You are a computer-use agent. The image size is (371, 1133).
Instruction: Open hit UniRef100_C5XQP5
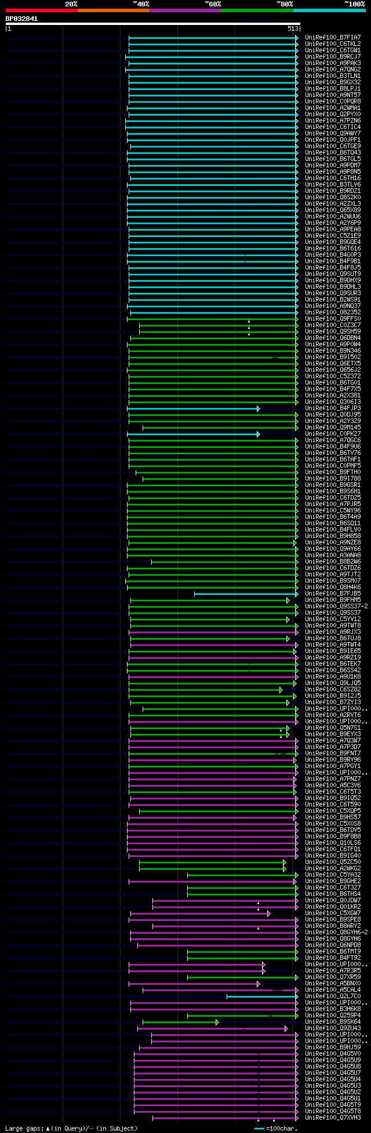pos(333,811)
